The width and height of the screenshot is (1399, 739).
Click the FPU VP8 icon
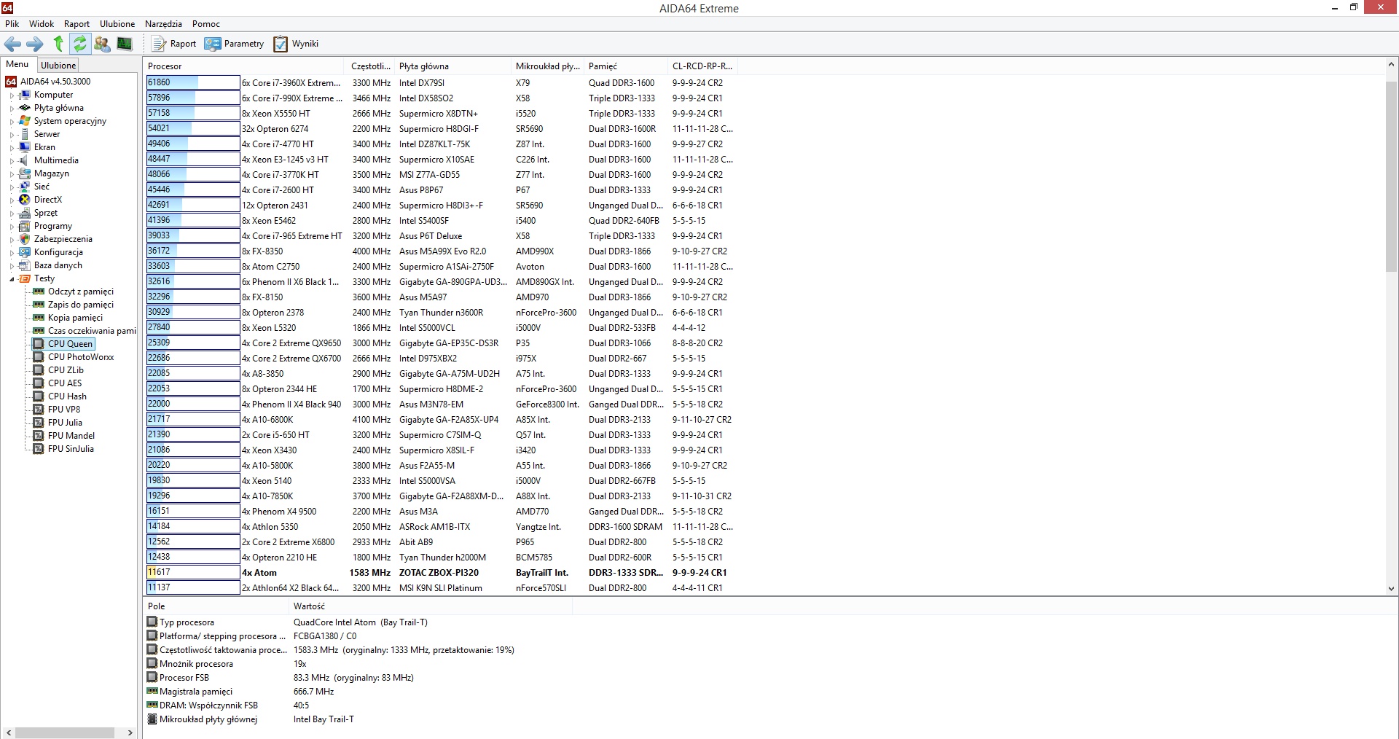(x=39, y=410)
